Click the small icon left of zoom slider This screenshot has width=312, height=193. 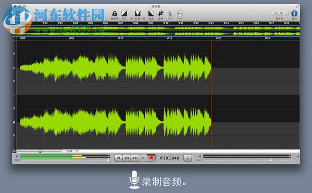pos(15,151)
